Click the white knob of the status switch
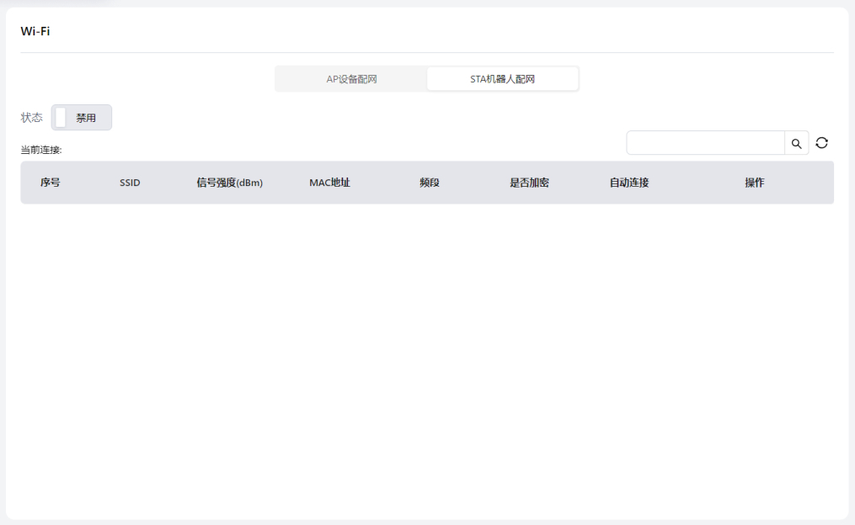 click(x=61, y=118)
